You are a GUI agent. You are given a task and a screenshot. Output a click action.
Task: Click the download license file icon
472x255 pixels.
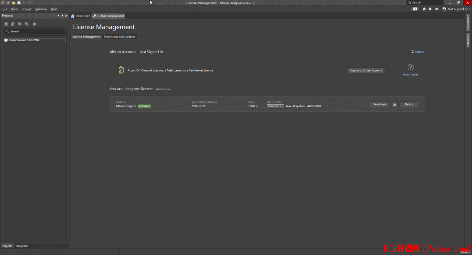[395, 104]
